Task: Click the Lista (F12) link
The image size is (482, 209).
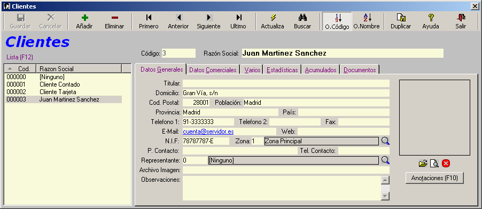Action: click(x=20, y=57)
